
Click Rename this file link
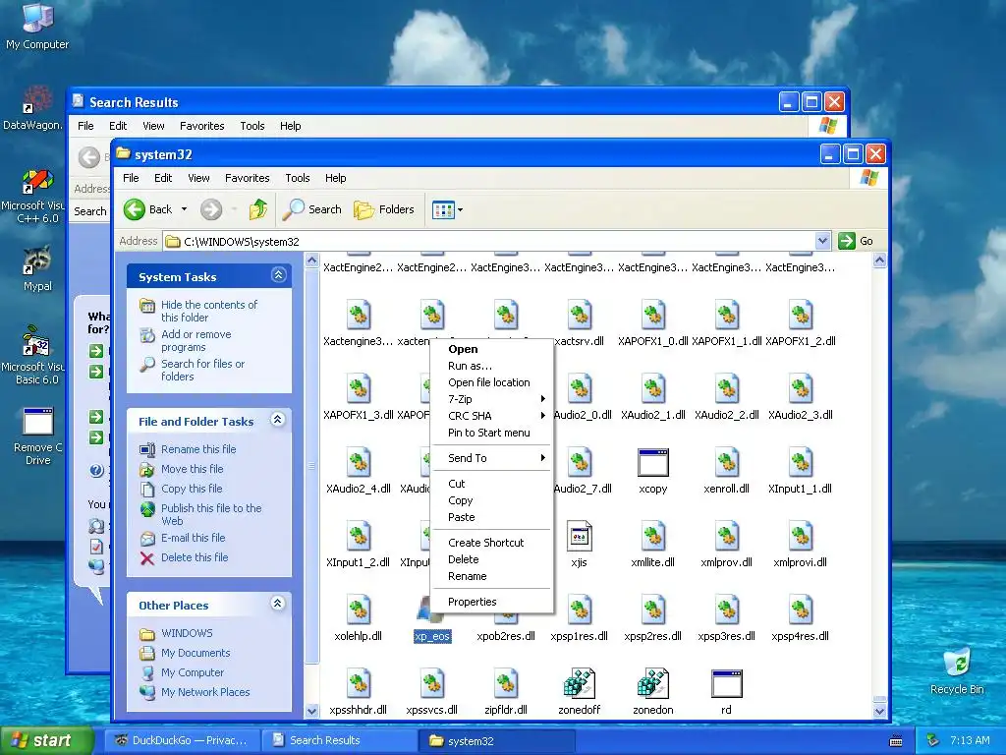198,449
